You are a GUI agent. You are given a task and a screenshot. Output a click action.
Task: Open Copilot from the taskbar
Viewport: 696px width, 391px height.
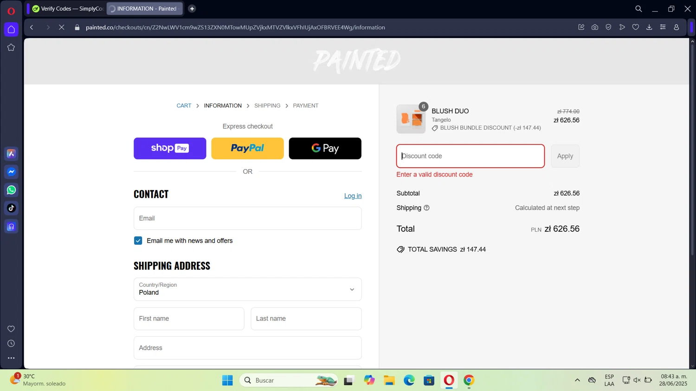[369, 380]
